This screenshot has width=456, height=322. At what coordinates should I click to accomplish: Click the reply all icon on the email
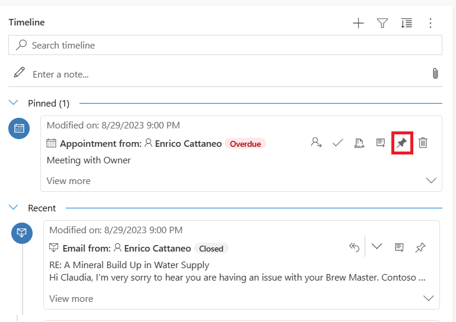coord(354,247)
